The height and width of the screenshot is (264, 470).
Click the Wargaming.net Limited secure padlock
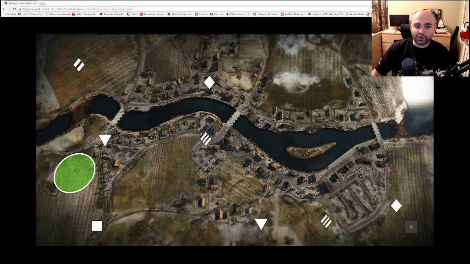point(20,9)
